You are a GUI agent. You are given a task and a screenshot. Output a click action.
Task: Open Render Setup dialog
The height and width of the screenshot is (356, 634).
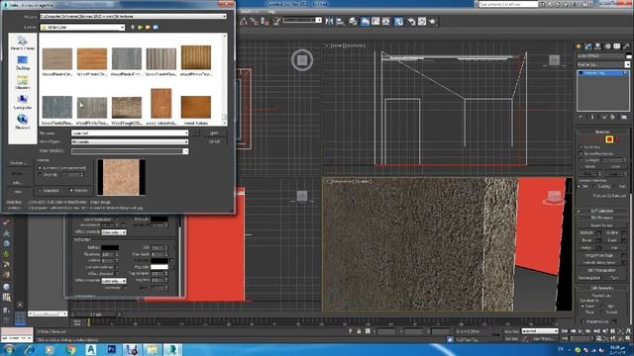coord(411,22)
